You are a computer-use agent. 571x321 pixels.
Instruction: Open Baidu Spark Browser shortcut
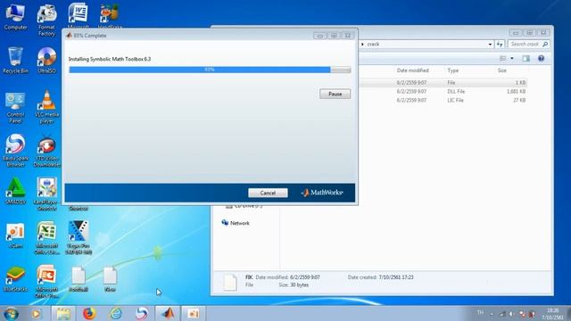(x=15, y=151)
